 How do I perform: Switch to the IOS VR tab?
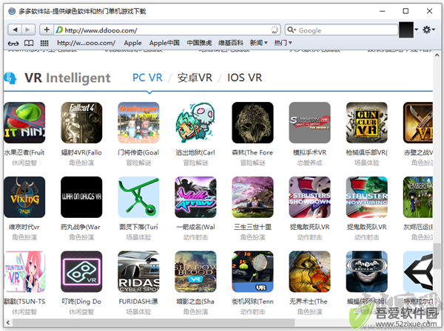244,78
